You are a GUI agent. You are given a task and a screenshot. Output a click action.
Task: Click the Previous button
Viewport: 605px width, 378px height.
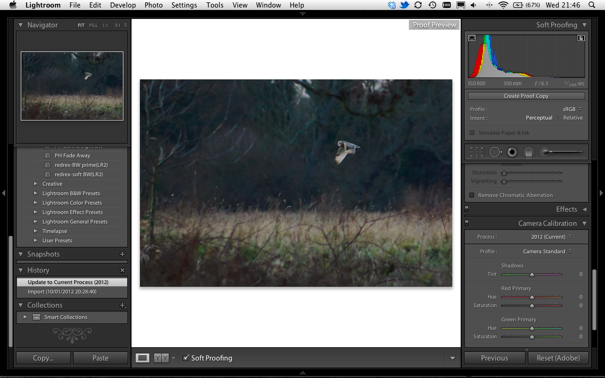point(495,358)
